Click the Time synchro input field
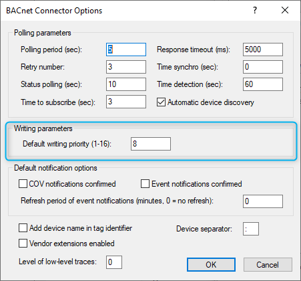Screen dimensions: 301x281 pyautogui.click(x=263, y=67)
